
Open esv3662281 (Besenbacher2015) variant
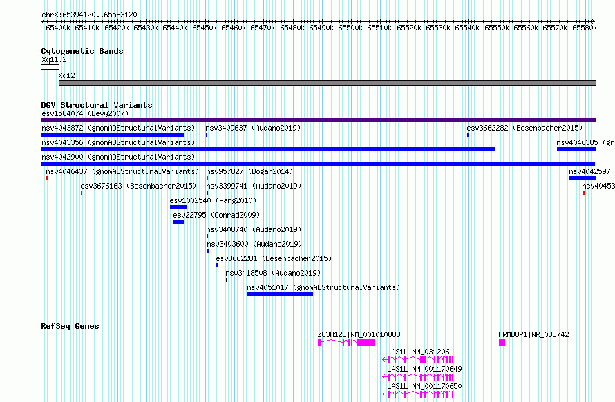click(274, 259)
